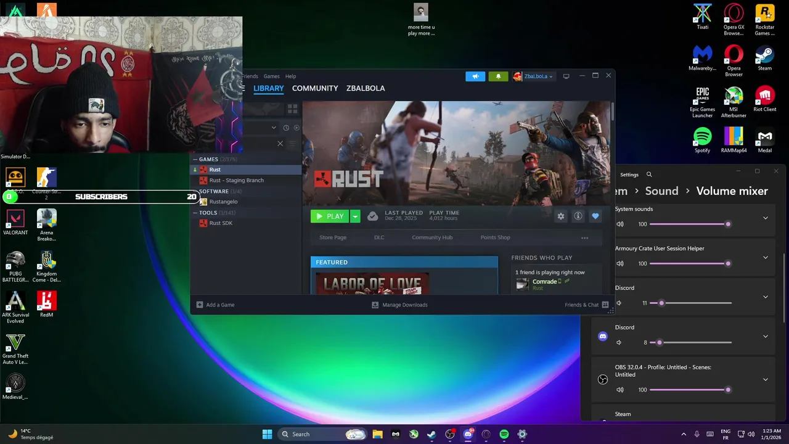Click the ready-to-play filter icon in Steam sidebar
Screen dimensions: 789x444
pyautogui.click(x=296, y=128)
